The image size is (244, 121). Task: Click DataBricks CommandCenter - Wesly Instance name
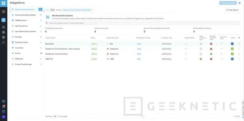tap(63, 49)
